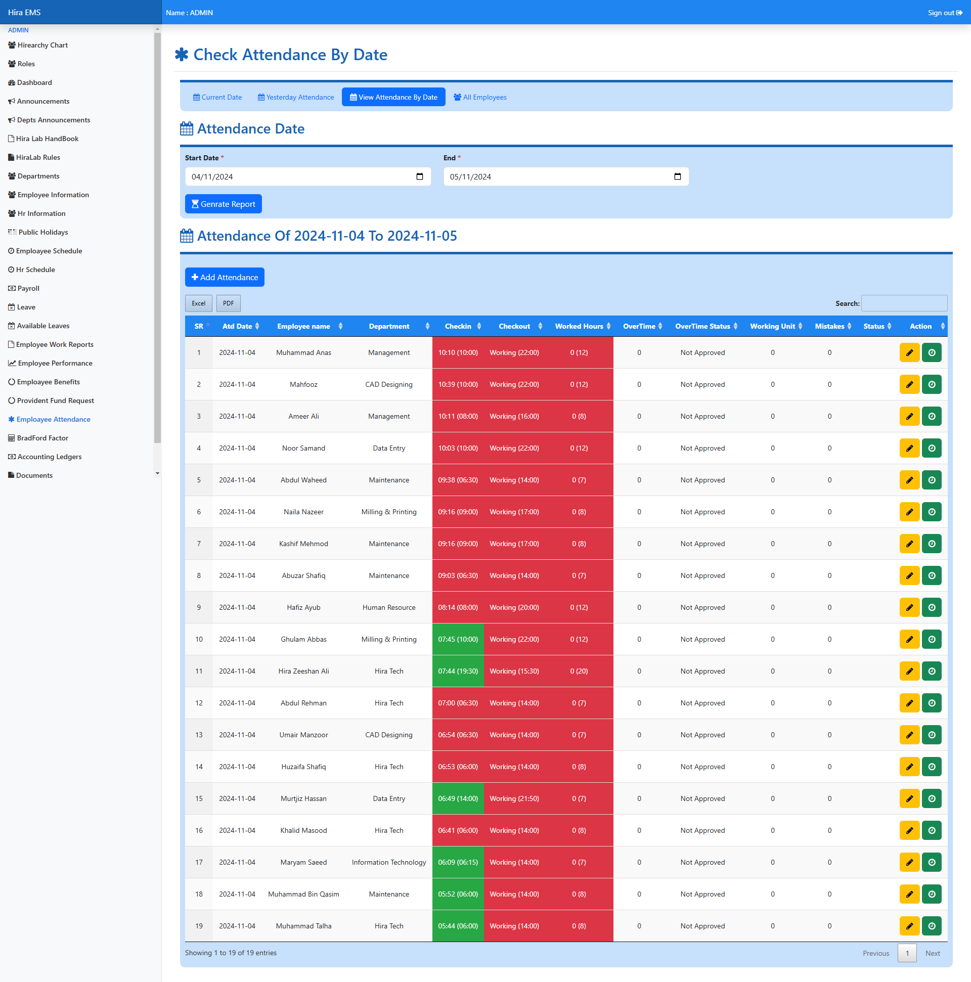Select View Attendance By Date tab

point(393,97)
